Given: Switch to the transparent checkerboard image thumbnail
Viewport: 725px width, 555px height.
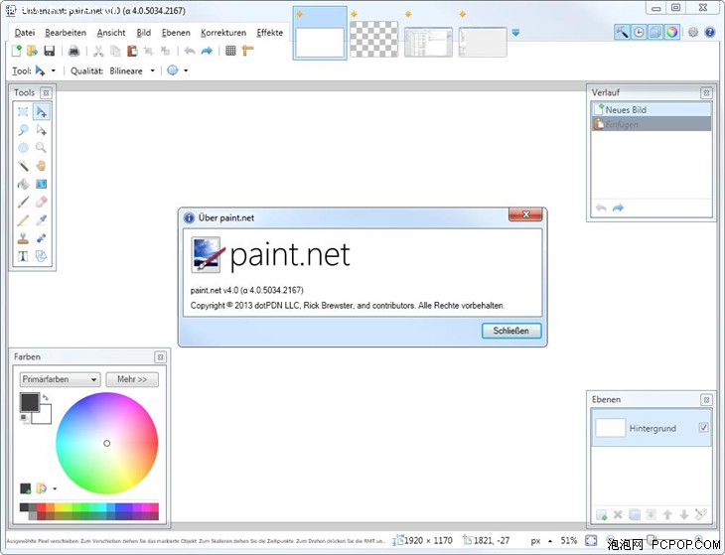Looking at the screenshot, I should 373,39.
